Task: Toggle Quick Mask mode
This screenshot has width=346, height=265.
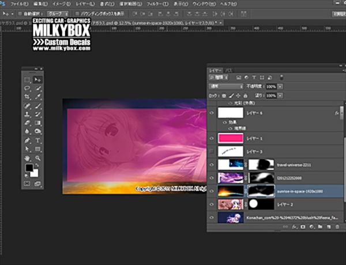Action: 27,184
